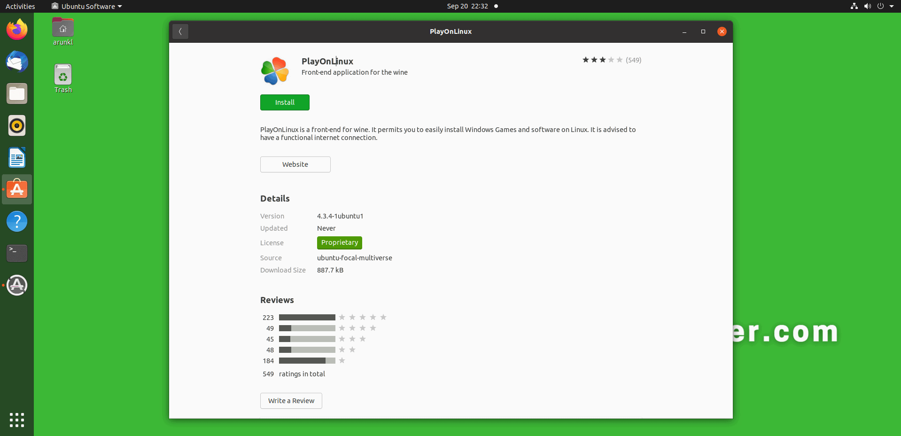
Task: Click the Reviews heading
Action: point(277,300)
